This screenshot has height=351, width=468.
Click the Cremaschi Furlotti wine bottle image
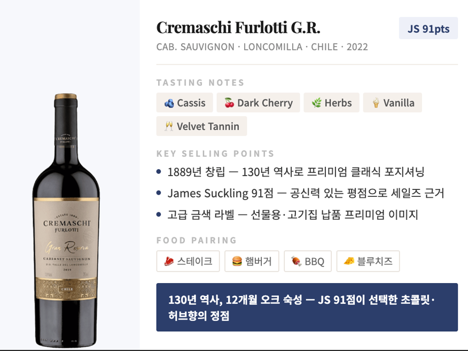66,220
